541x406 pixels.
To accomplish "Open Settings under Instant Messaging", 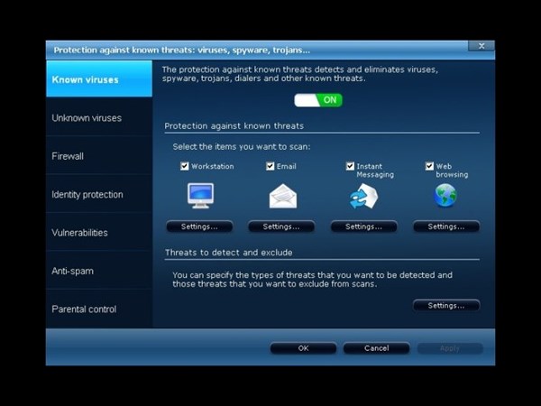I will pyautogui.click(x=363, y=226).
